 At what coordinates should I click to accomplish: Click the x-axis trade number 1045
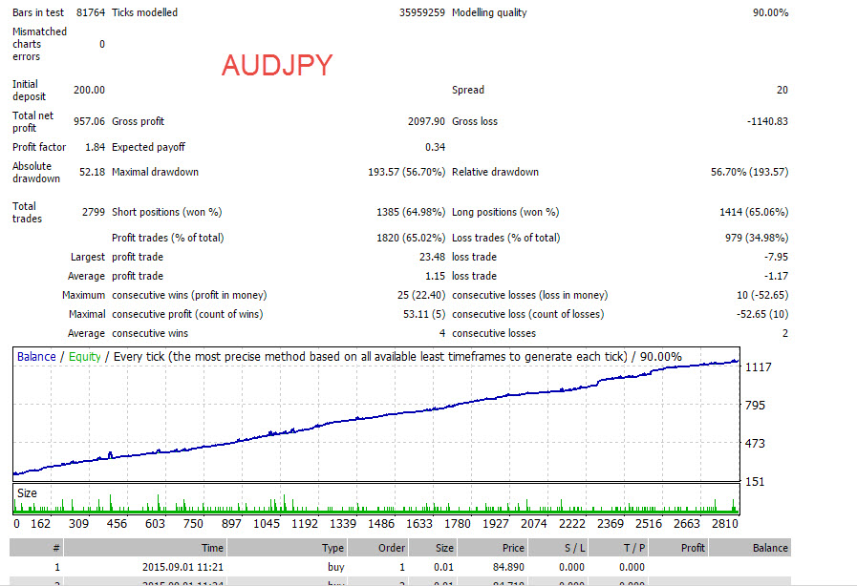click(x=267, y=524)
